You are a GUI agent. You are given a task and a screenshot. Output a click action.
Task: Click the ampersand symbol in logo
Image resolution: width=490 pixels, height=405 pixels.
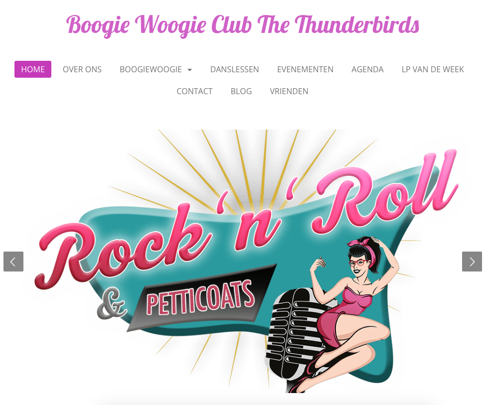pyautogui.click(x=112, y=303)
